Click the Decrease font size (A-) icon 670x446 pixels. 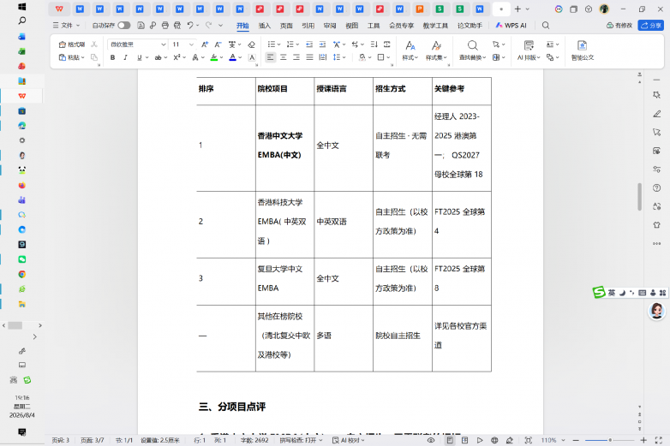[218, 45]
